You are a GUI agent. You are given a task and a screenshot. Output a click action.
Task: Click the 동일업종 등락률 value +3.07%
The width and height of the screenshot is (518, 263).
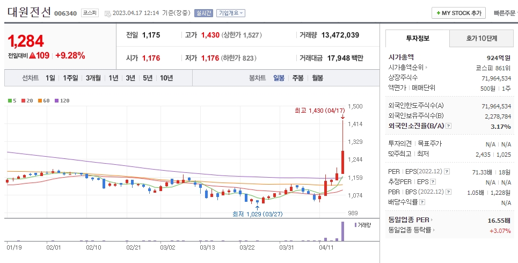(500, 231)
